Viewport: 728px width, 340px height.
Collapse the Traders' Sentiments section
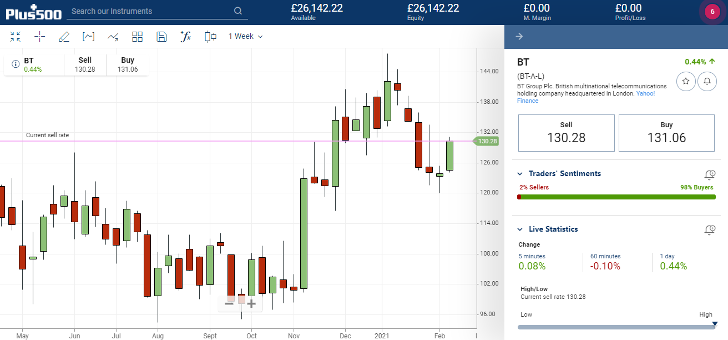click(520, 174)
